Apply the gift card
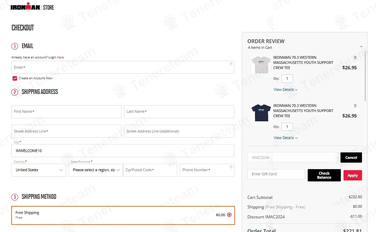The image size is (376, 232). pyautogui.click(x=352, y=176)
